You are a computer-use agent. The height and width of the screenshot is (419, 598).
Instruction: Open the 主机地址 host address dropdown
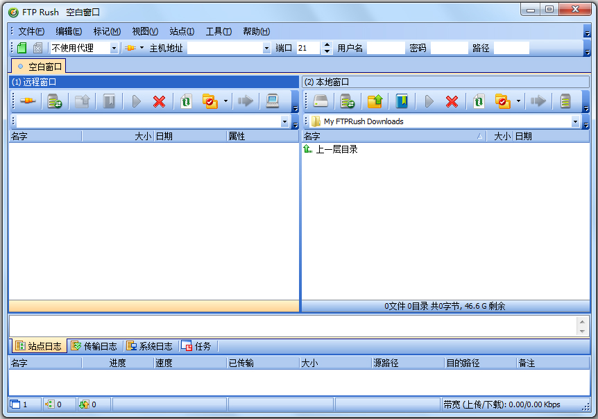pyautogui.click(x=267, y=47)
